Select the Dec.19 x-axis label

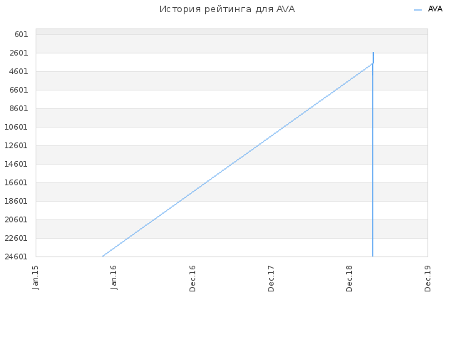click(x=427, y=279)
